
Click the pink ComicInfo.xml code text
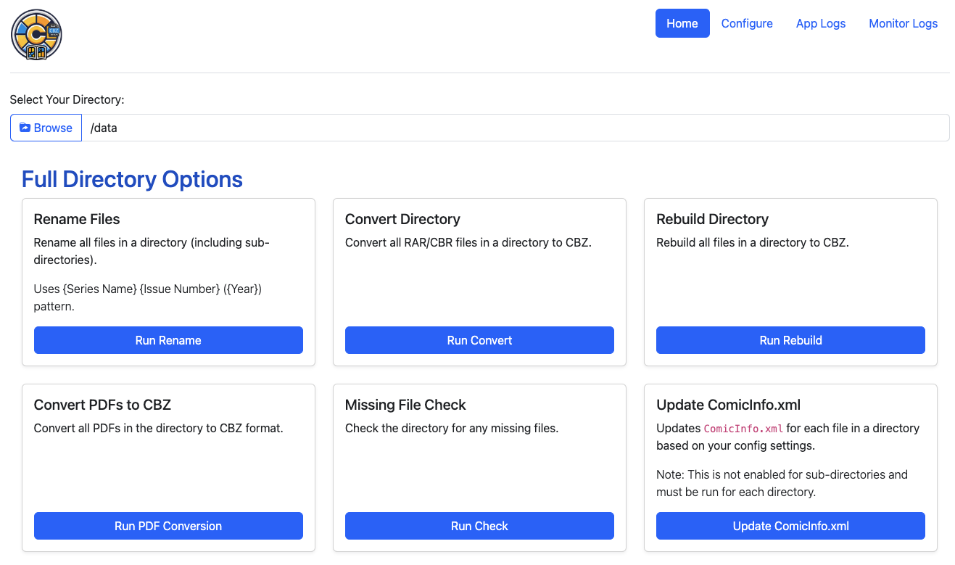pyautogui.click(x=743, y=429)
